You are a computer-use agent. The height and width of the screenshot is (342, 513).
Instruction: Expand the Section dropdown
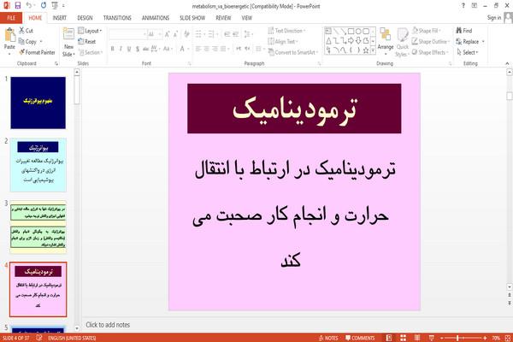tap(91, 52)
